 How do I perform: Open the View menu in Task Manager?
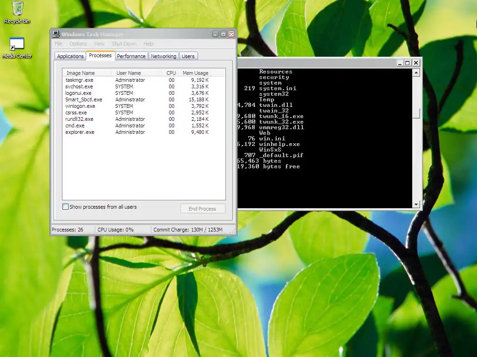click(99, 44)
